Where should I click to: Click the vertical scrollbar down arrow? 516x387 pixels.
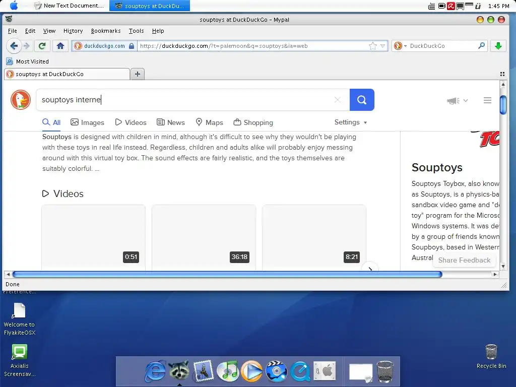503,266
